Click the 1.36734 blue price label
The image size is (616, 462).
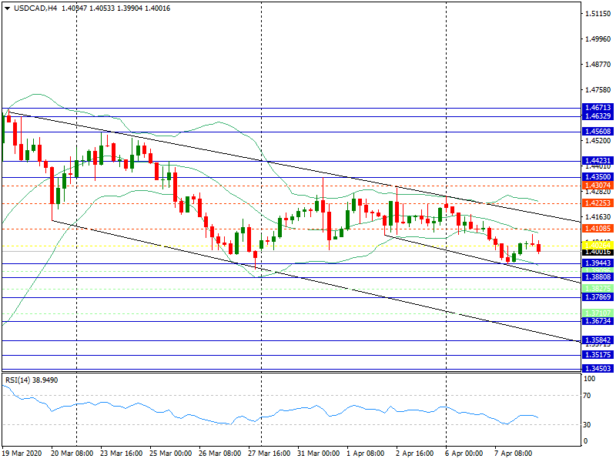click(x=598, y=321)
